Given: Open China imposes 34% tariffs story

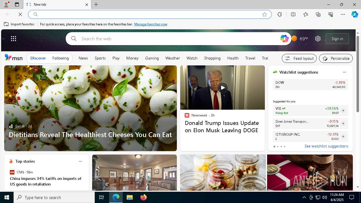Looking at the screenshot, I should coord(46,181).
